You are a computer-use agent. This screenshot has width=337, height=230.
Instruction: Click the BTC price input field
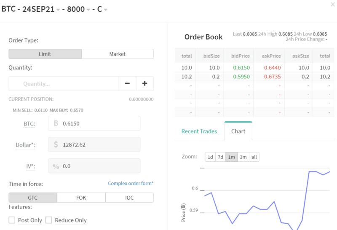pyautogui.click(x=94, y=123)
